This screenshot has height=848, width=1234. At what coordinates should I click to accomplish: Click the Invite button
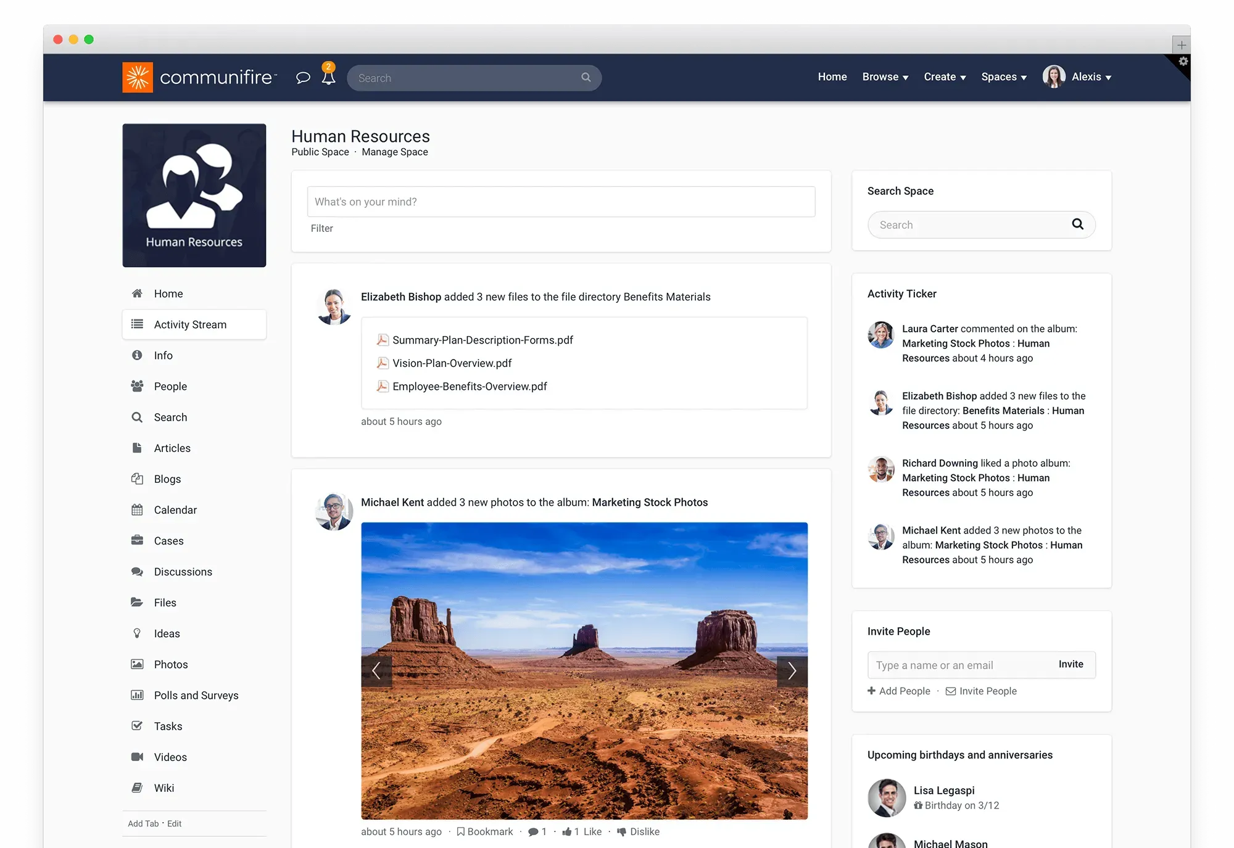pos(1071,664)
